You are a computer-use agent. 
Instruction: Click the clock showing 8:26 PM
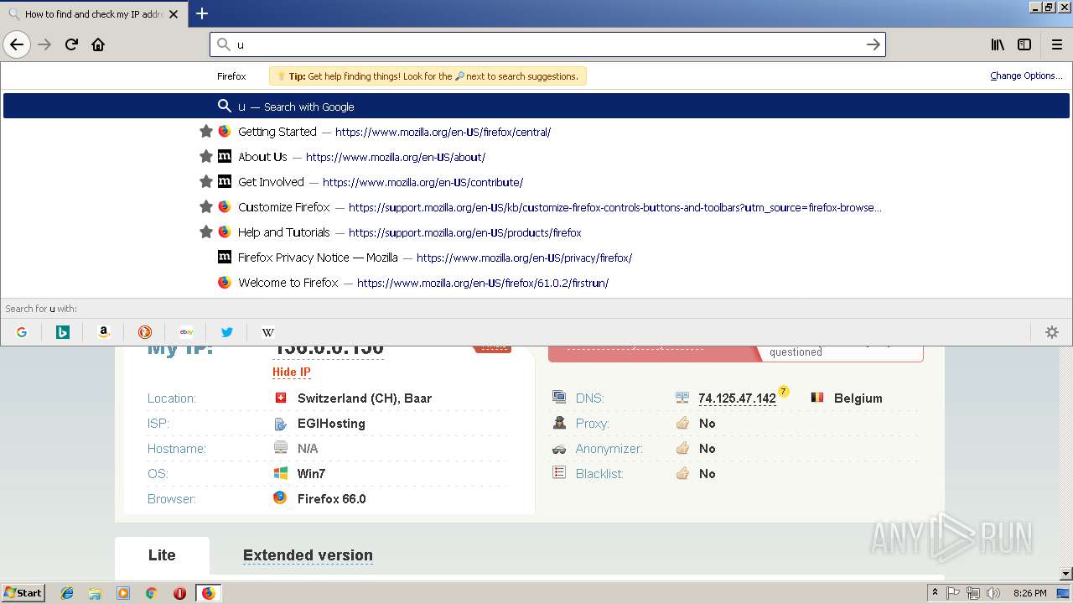[1029, 593]
